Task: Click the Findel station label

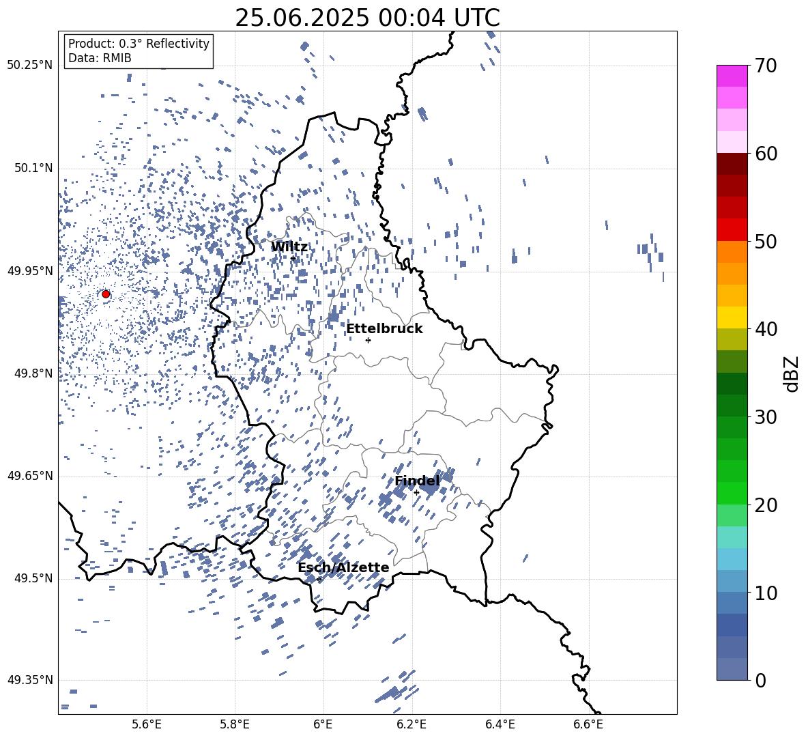Action: pos(417,481)
